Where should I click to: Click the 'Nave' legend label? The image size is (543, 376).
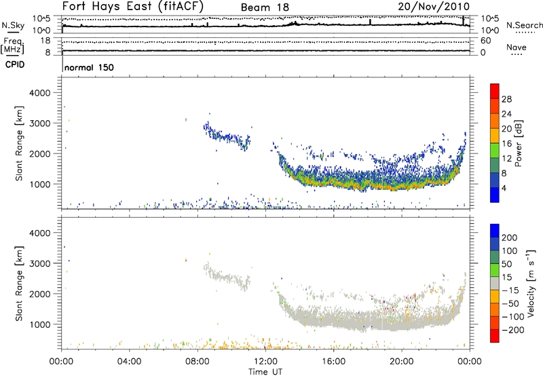coord(517,48)
